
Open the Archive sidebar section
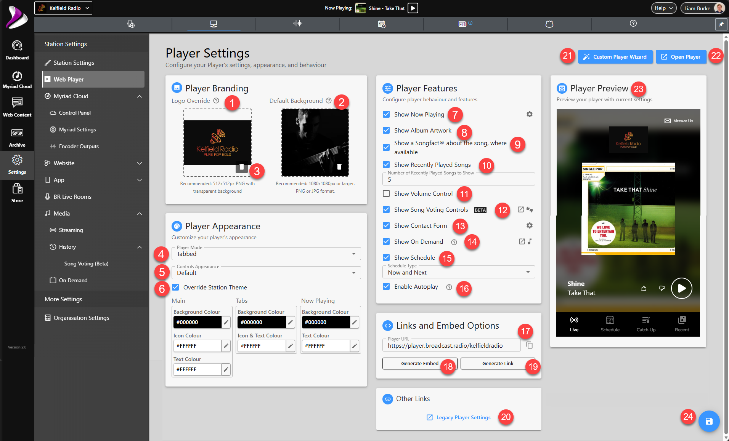[x=17, y=138]
